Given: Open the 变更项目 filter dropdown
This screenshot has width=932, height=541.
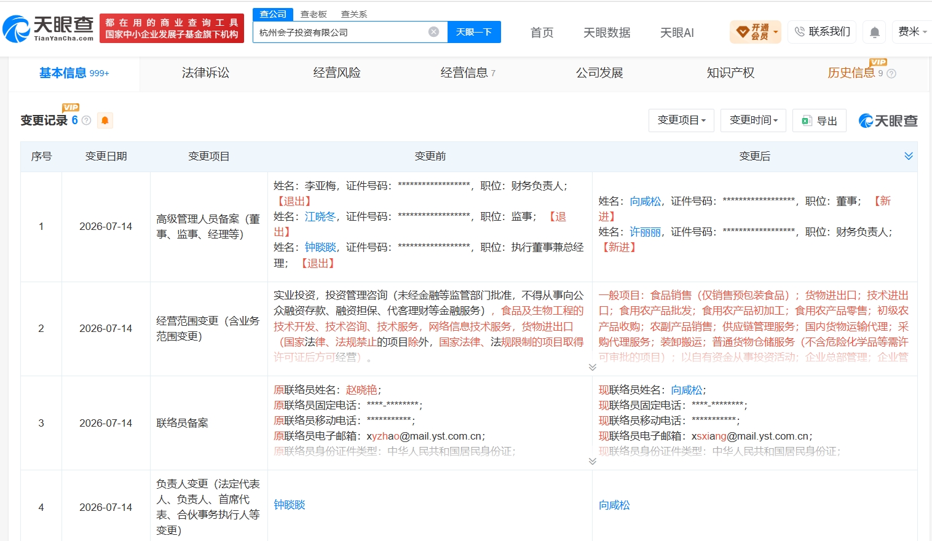Looking at the screenshot, I should click(681, 120).
